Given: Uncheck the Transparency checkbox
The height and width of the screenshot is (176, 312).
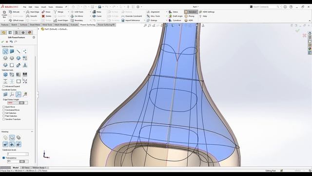Looking at the screenshot, I should point(3,158).
